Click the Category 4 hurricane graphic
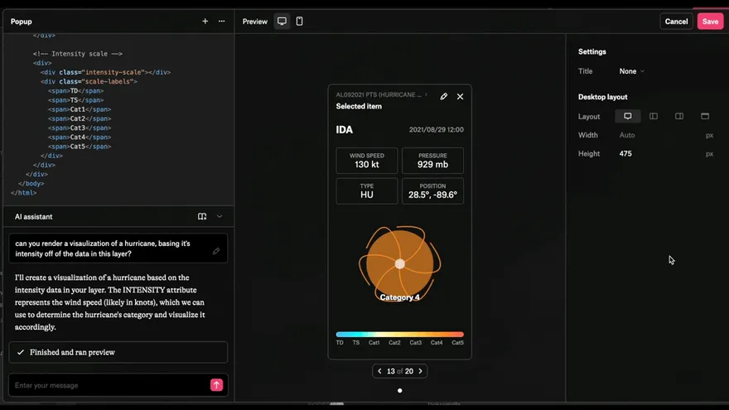729x410 pixels. click(x=400, y=264)
